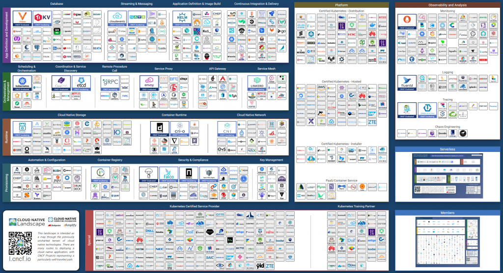Open the SEATA database logo
503x273 pixels.
click(97, 49)
